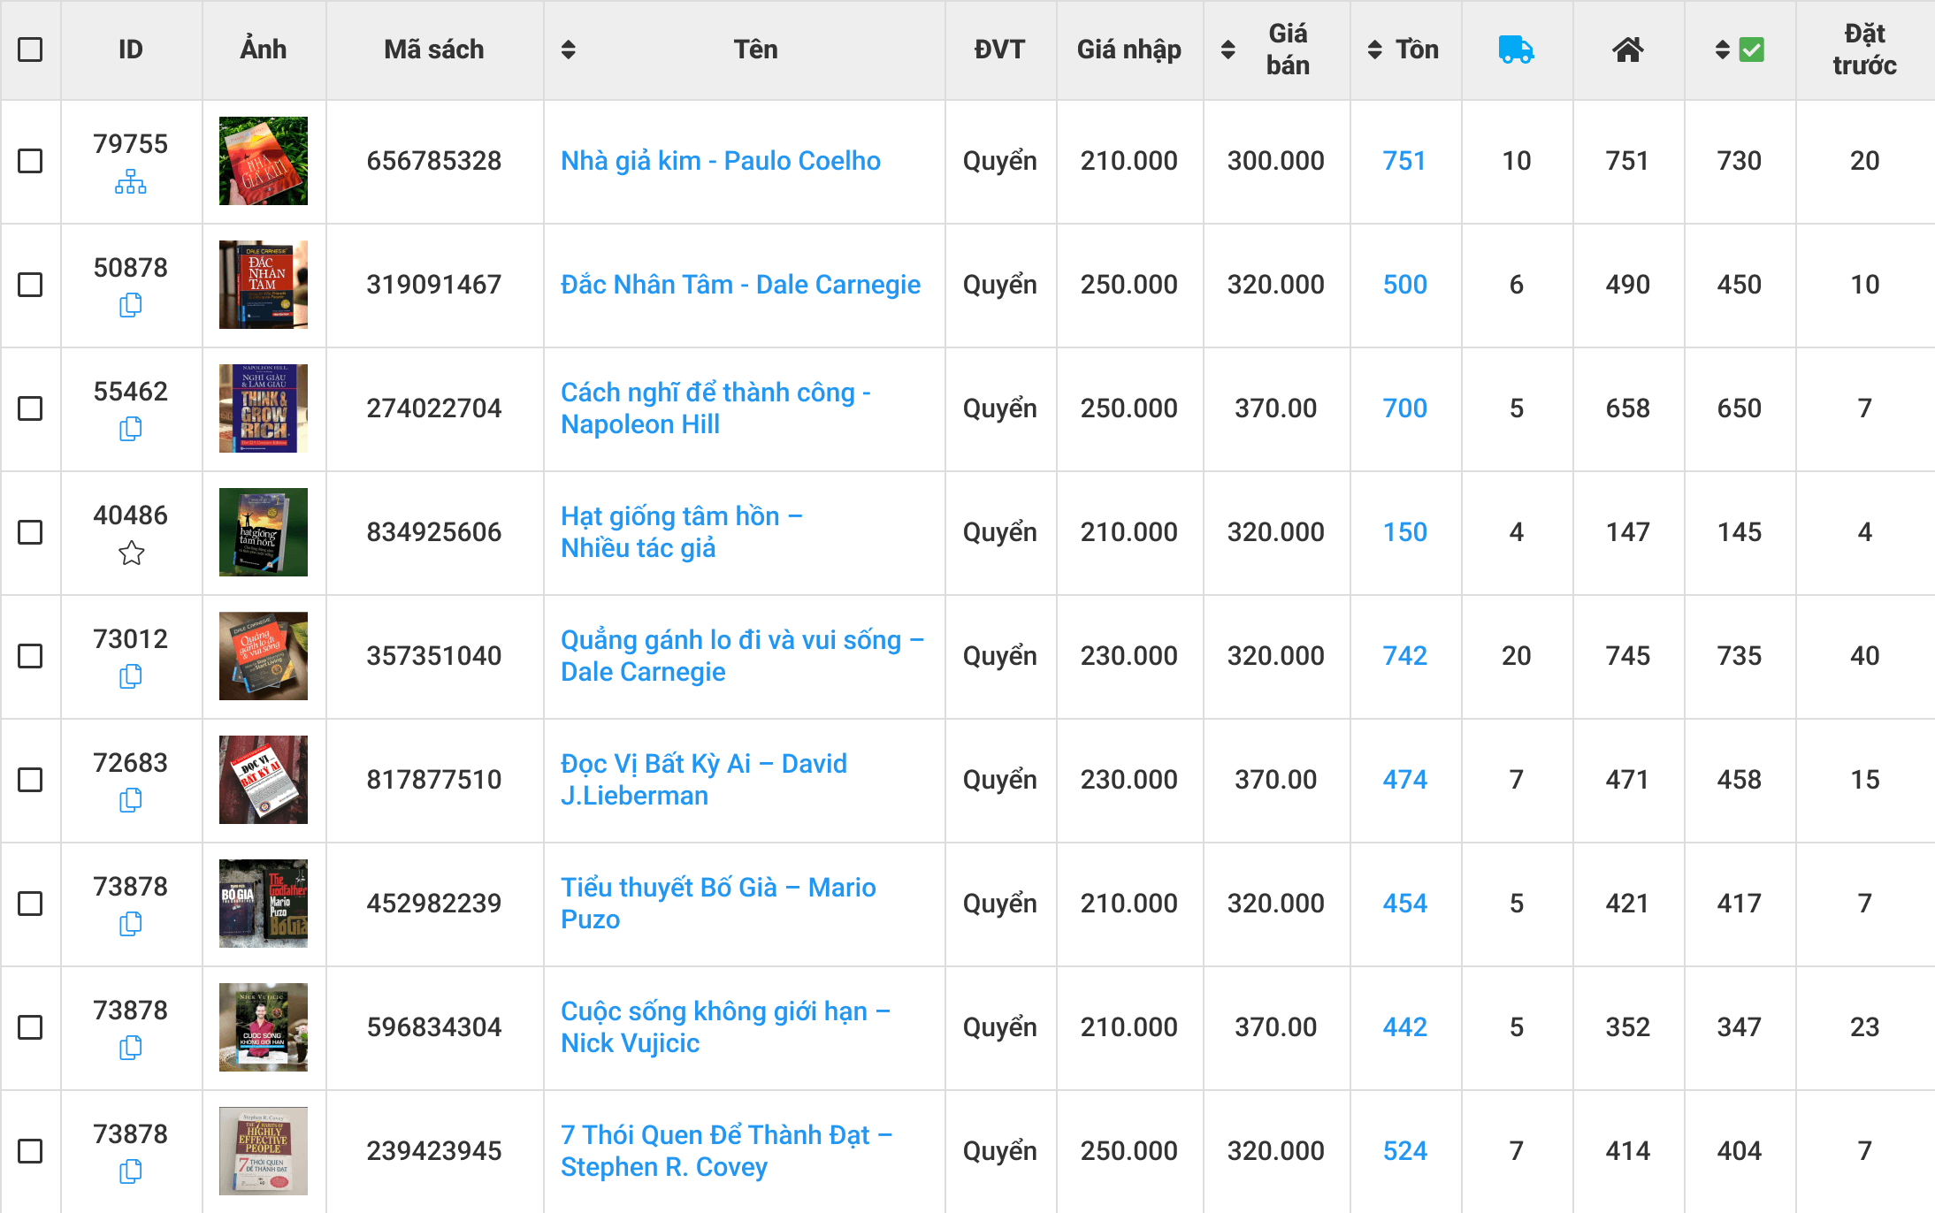1935x1213 pixels.
Task: Click the green checkmark column icon
Action: point(1751,50)
